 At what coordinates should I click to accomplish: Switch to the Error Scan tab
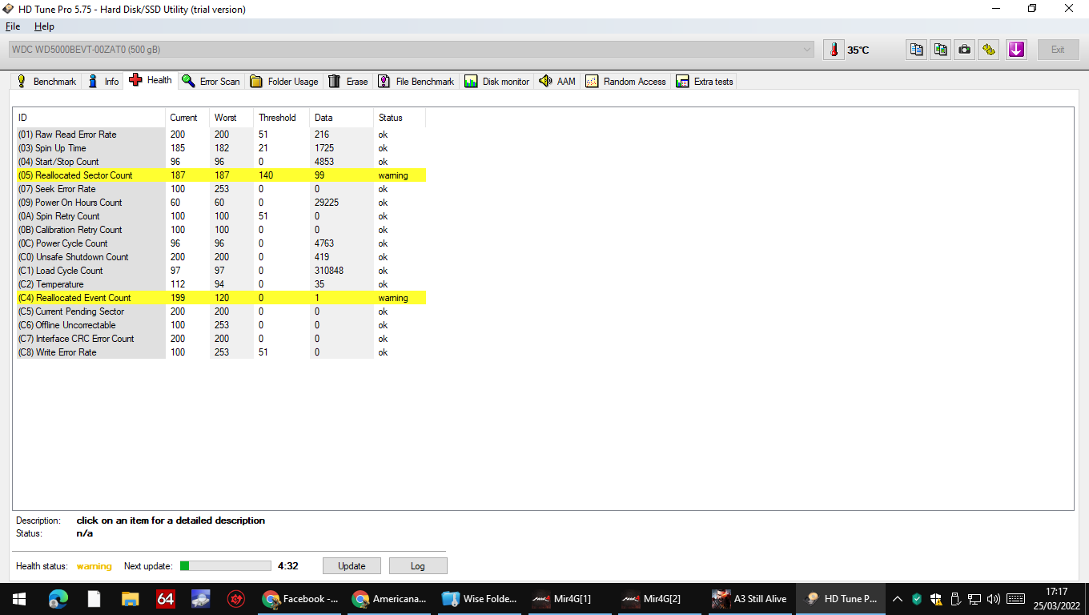pyautogui.click(x=211, y=82)
